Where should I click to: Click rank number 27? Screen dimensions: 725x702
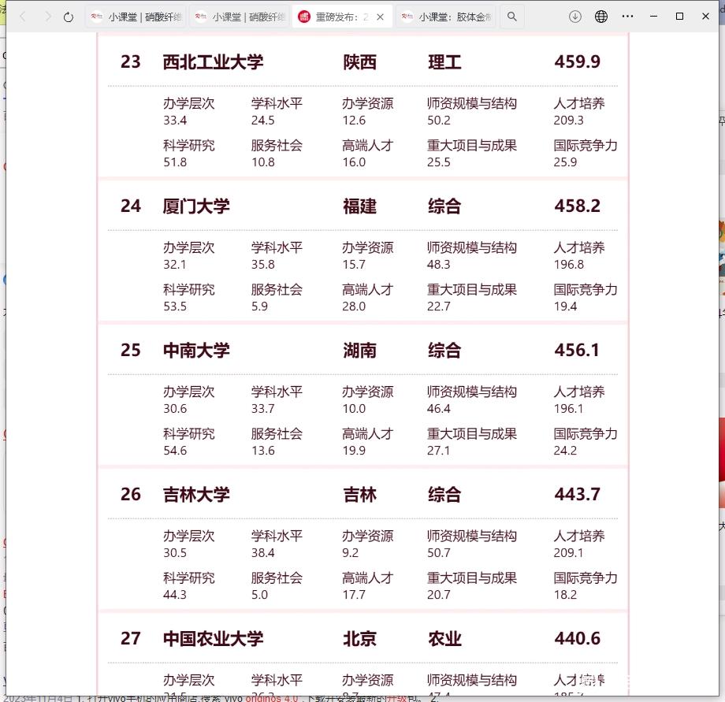[130, 638]
